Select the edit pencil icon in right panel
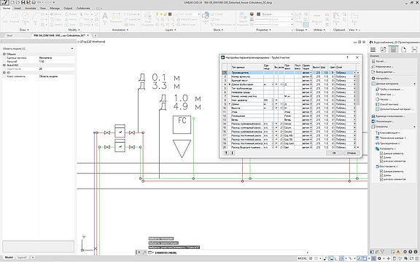Screen dimensions: 420x262 [x=383, y=49]
